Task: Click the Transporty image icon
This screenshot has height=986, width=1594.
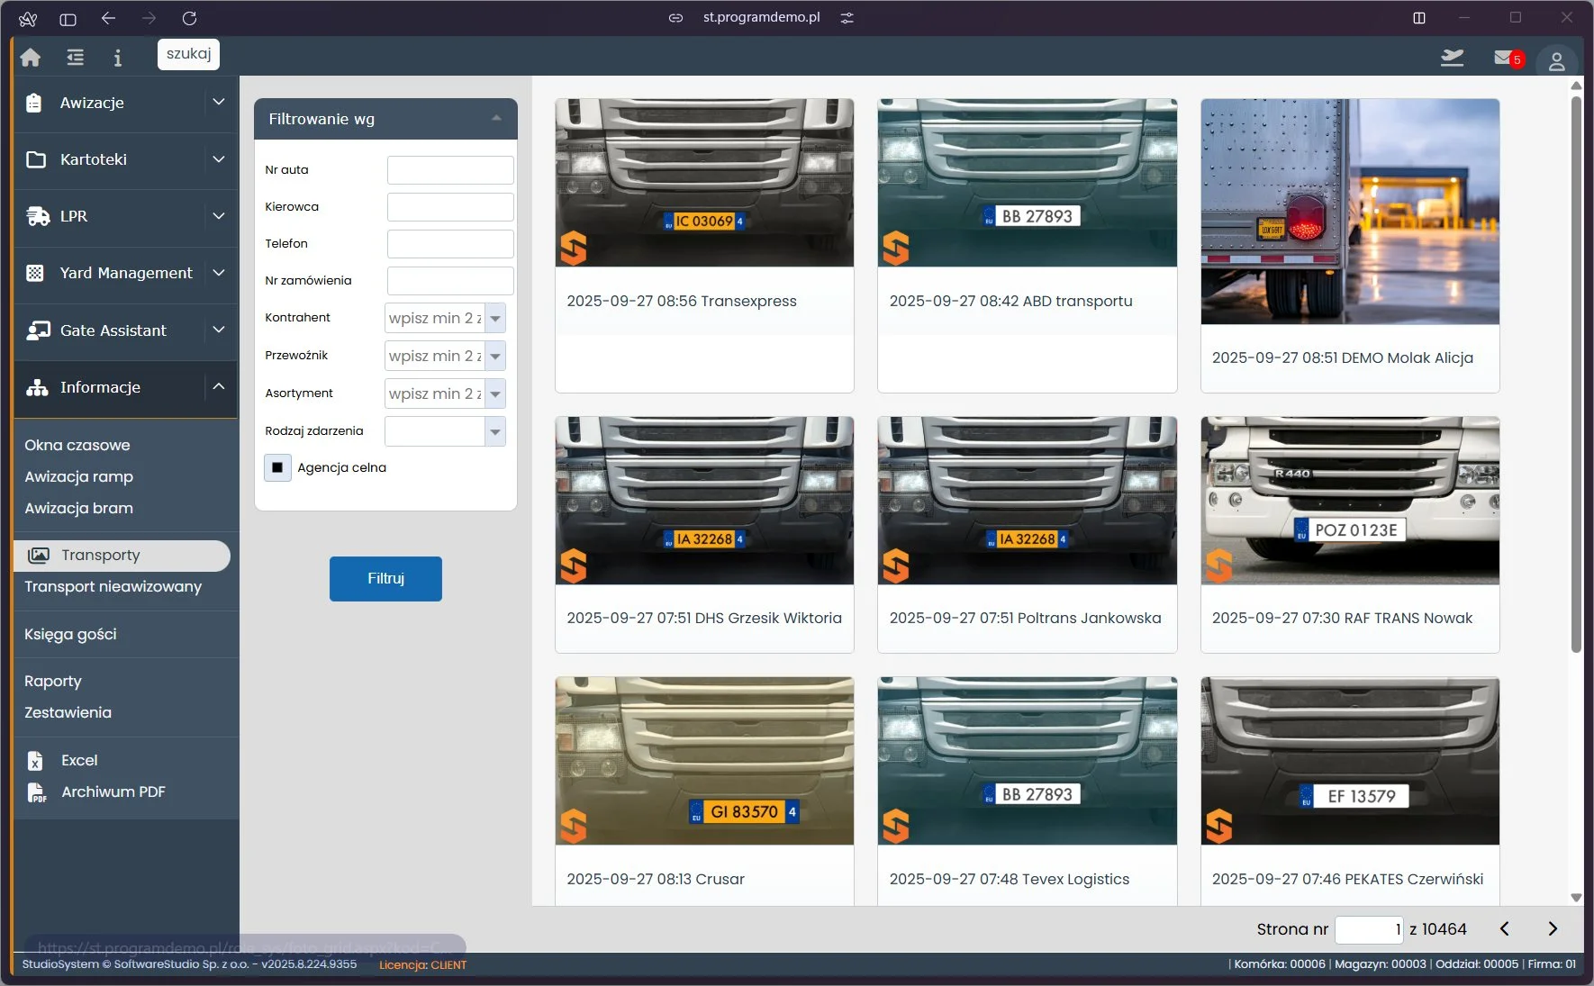Action: point(39,556)
